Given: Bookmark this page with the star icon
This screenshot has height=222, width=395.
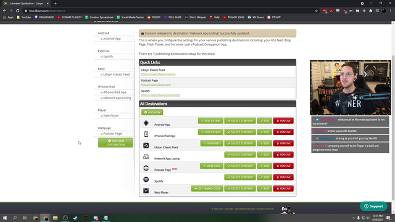Looking at the screenshot, I should tap(317, 11).
